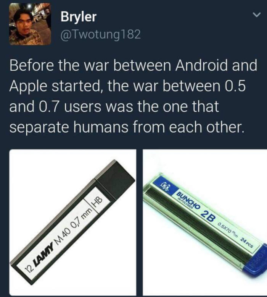Click the 24 PCS text on Buncho case
The height and width of the screenshot is (297, 267).
coord(246,243)
